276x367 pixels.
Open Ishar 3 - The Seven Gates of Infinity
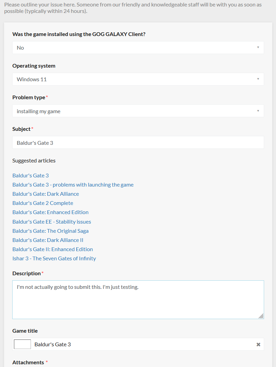54,258
